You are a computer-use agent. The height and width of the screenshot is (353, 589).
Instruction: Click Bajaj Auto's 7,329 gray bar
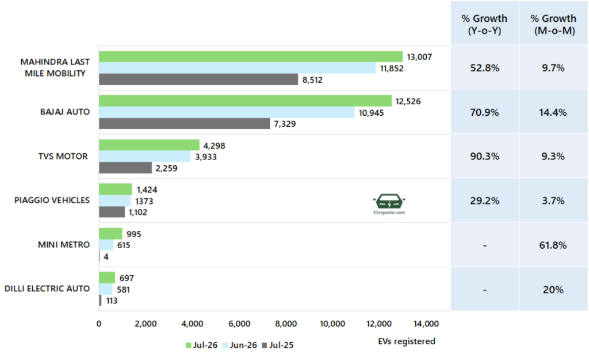pyautogui.click(x=185, y=123)
